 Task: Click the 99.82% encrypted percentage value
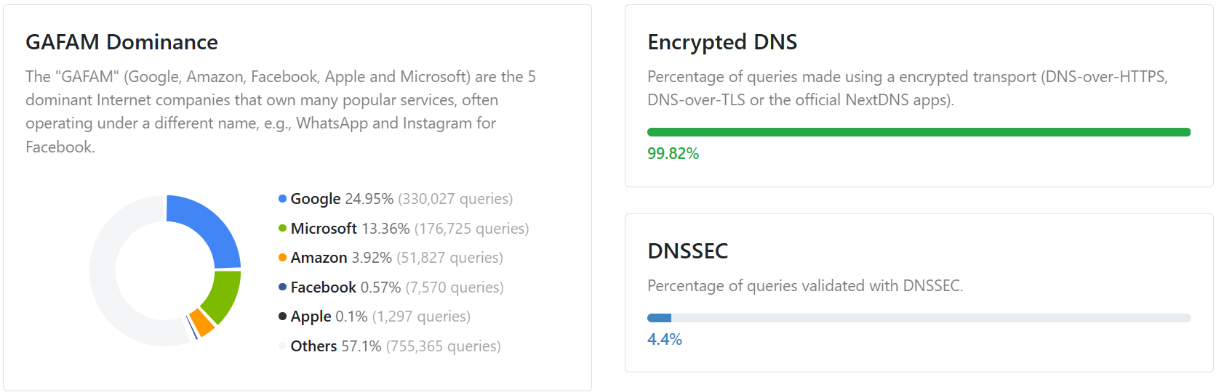(x=673, y=154)
